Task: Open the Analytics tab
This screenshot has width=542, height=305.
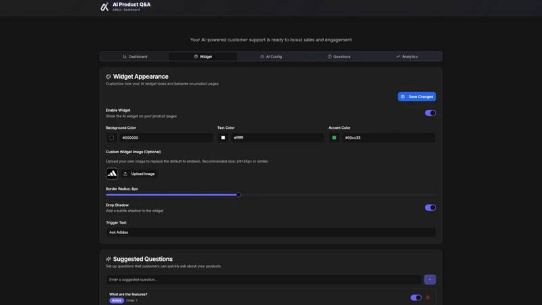Action: 407,57
